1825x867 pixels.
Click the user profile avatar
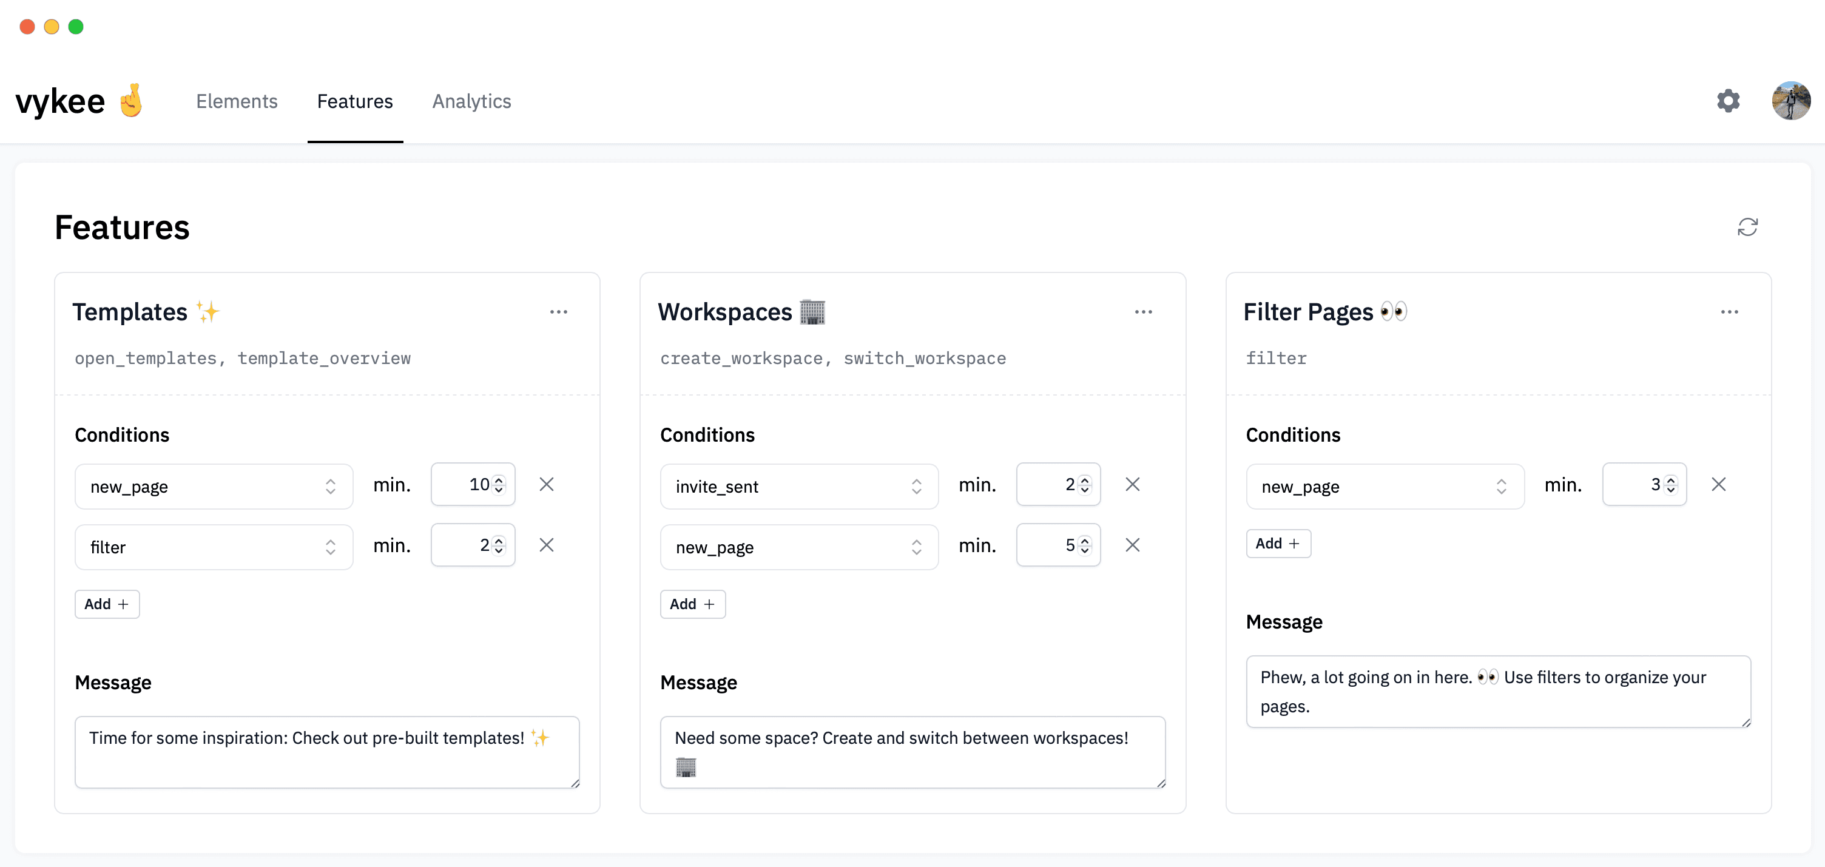1790,101
